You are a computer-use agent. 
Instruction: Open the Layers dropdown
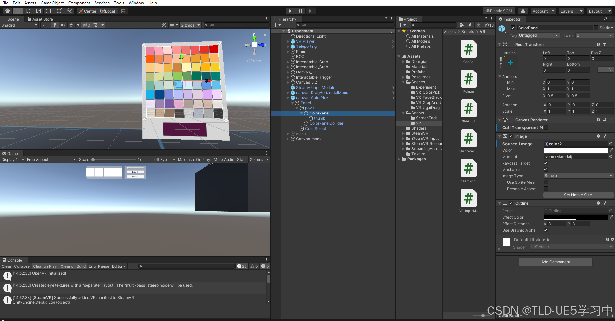[571, 11]
